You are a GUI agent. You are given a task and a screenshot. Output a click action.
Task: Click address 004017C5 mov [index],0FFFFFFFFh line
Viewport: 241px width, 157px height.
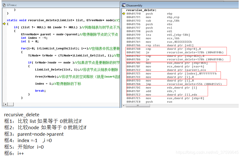click(171, 74)
